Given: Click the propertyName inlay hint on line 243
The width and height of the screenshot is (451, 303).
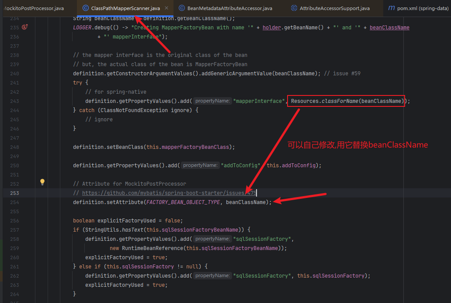Looking at the screenshot, I should pos(212,101).
